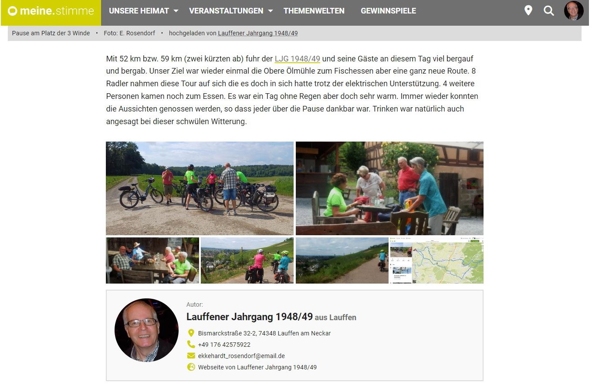The width and height of the screenshot is (592, 389).
Task: Click the globe website icon
Action: (191, 367)
